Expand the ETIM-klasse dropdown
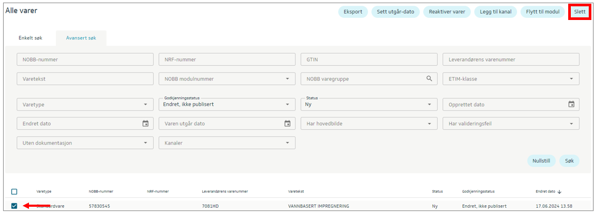The image size is (594, 212). pyautogui.click(x=511, y=79)
